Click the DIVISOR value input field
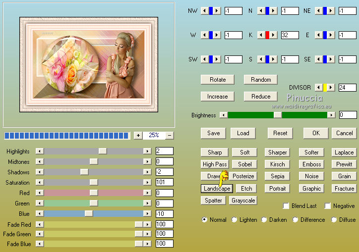The image size is (359, 252). click(348, 87)
